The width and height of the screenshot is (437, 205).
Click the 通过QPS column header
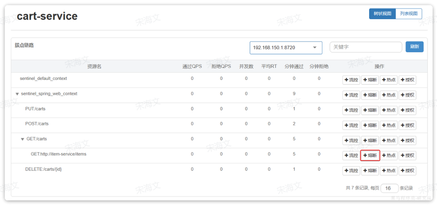[x=192, y=66]
